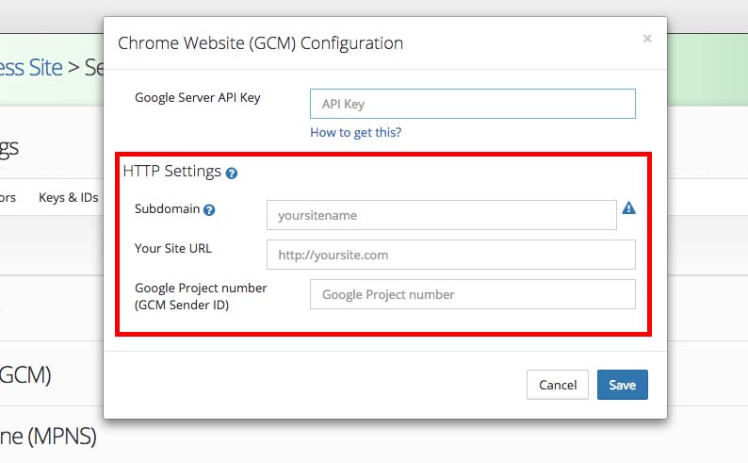This screenshot has width=748, height=463.
Task: Click the "HTTP Settings" section heading
Action: click(x=171, y=172)
